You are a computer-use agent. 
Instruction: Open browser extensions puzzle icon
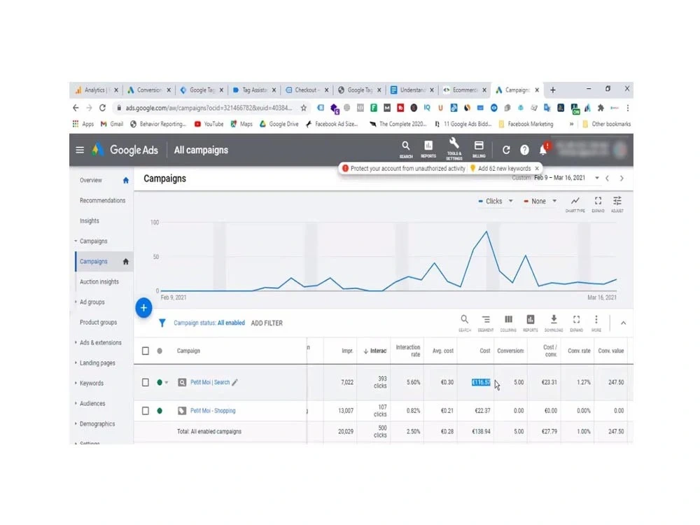[601, 108]
